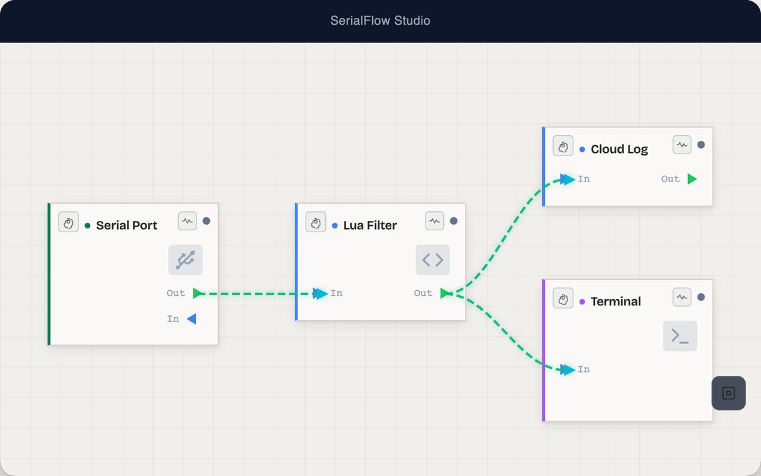
Task: Click the hand icon on Terminal node
Action: (563, 298)
